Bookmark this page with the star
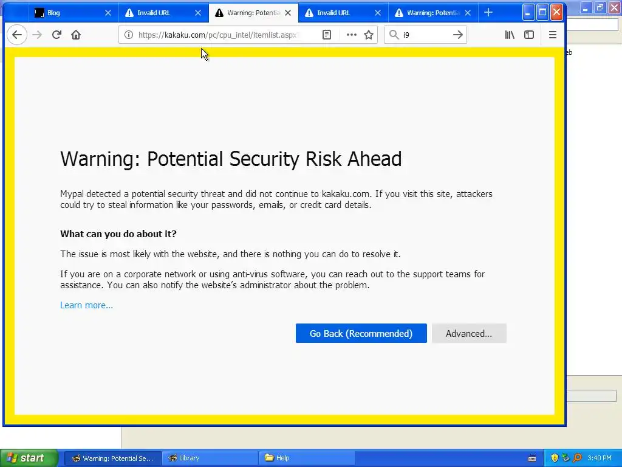Screen dimensions: 622x467 (369, 35)
